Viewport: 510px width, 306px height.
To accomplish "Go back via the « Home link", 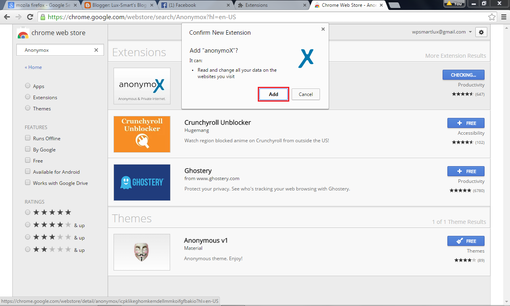I will 33,67.
